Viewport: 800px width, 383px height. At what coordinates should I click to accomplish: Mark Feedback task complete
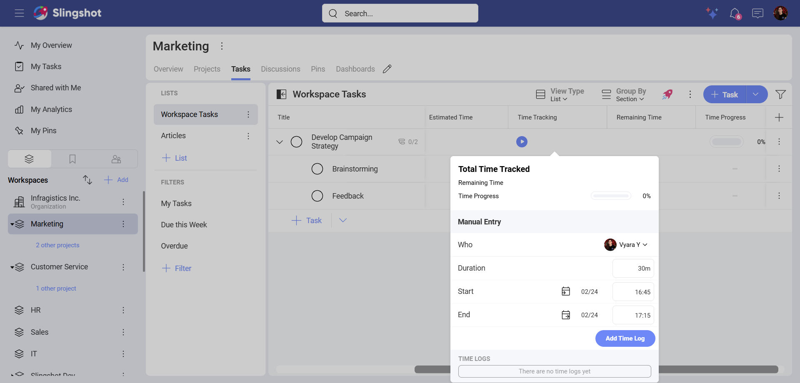317,196
